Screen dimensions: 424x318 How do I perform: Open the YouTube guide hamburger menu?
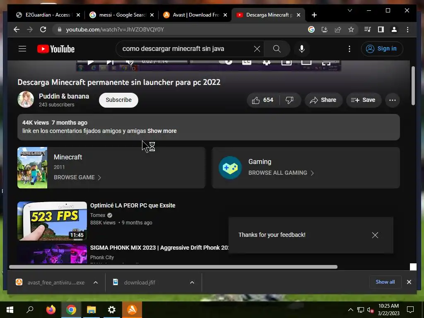tap(22, 49)
